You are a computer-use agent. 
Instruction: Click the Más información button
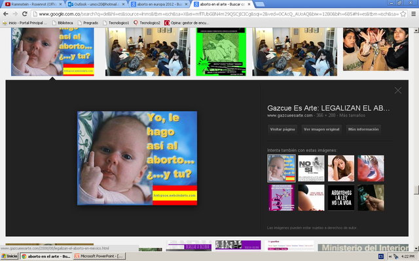click(x=363, y=129)
